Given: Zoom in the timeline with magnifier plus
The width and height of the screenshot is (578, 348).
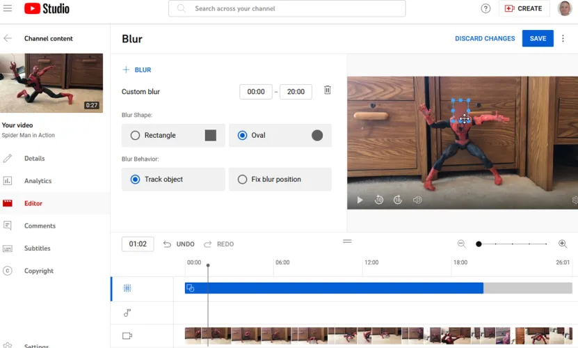Looking at the screenshot, I should 563,244.
